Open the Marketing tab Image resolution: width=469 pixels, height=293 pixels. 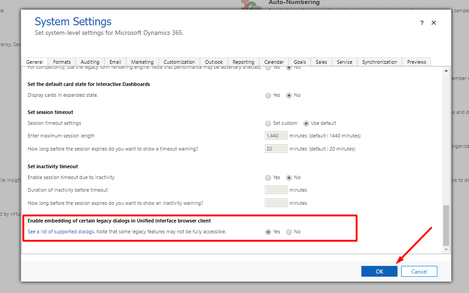(x=142, y=62)
